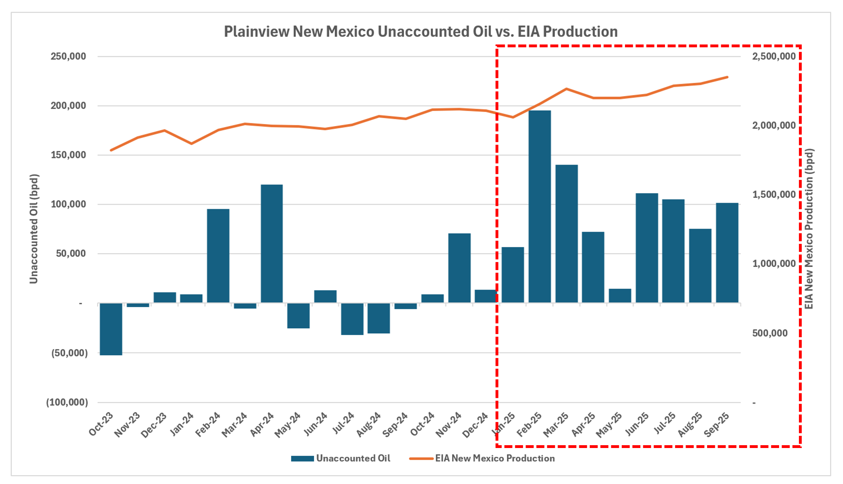Click the 250,000 left axis label
This screenshot has width=843, height=484.
point(68,57)
